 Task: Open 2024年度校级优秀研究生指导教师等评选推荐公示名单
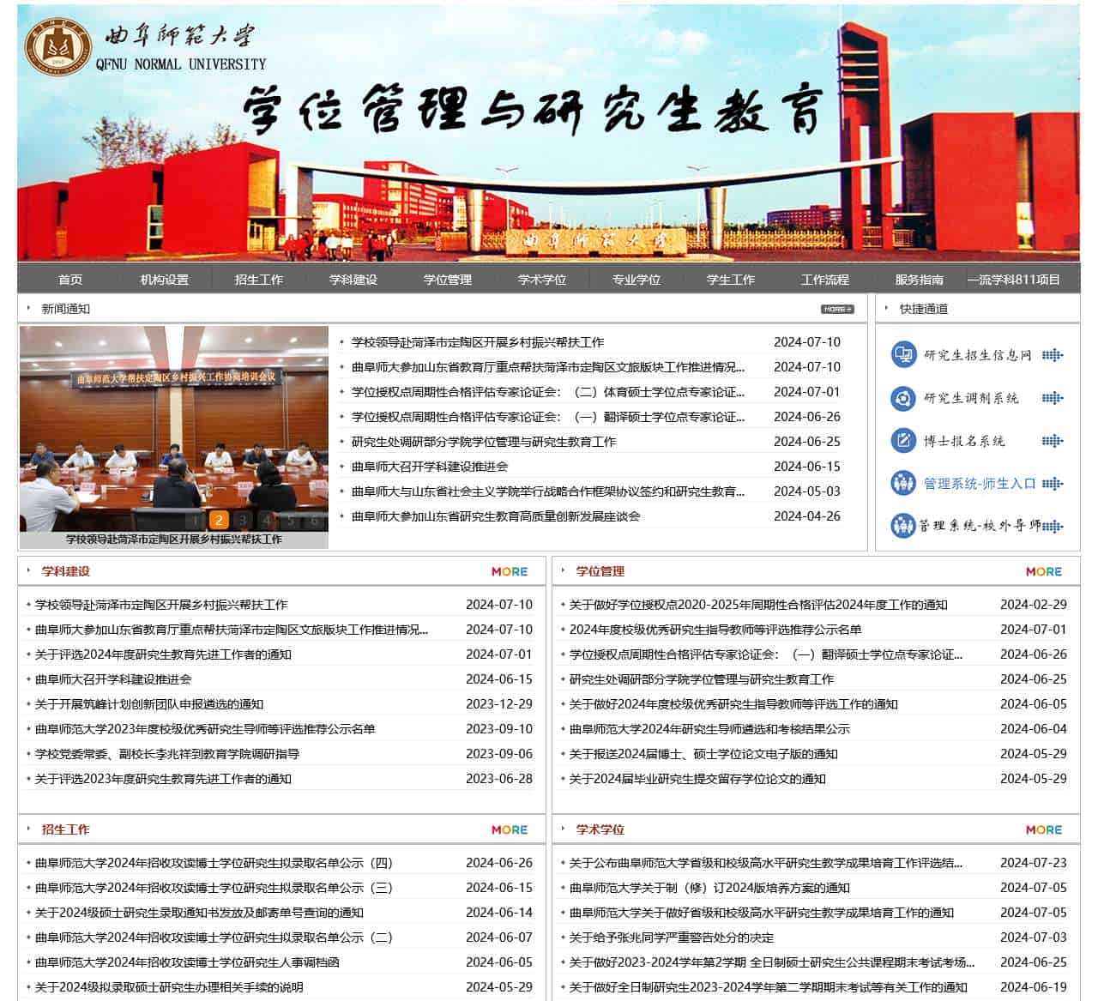point(715,630)
